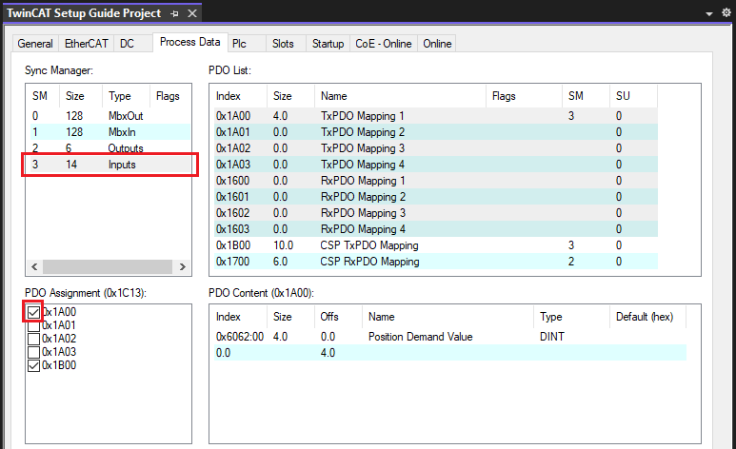Open the document window list dropdown arrow
The image size is (736, 449).
pos(709,13)
